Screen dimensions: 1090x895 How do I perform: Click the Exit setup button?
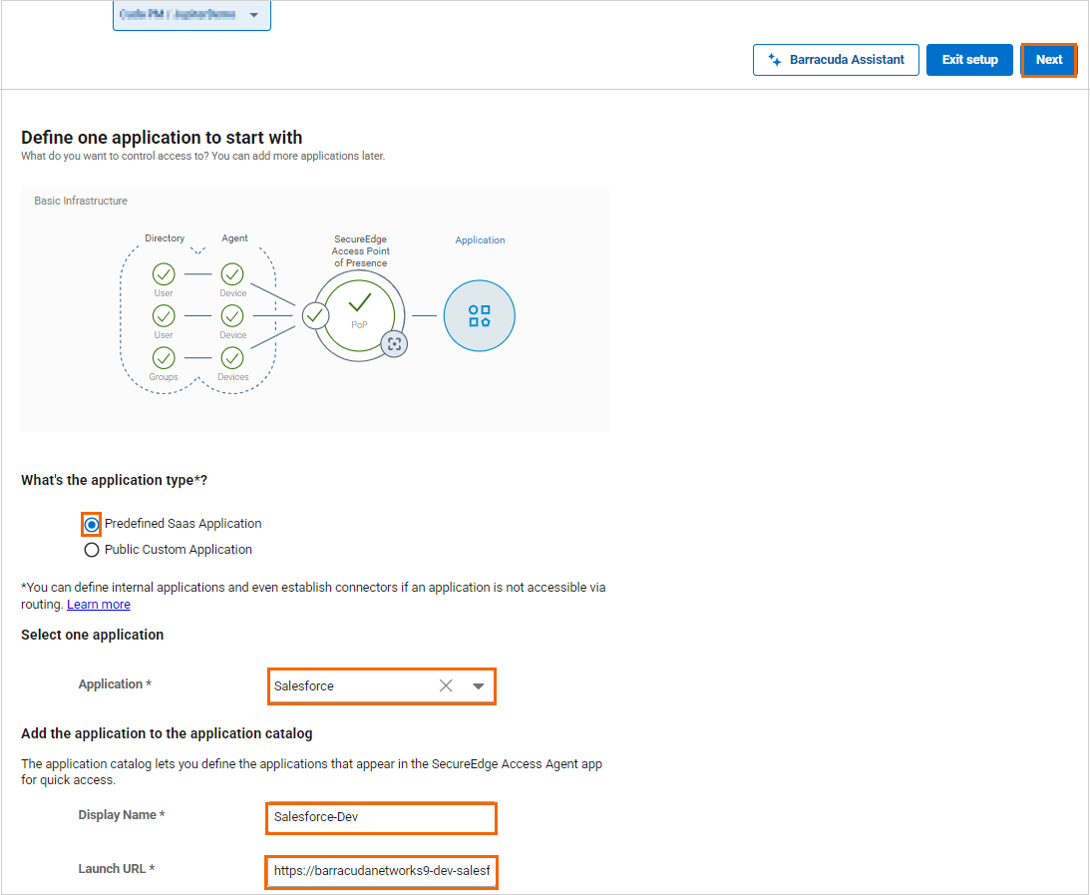point(969,60)
